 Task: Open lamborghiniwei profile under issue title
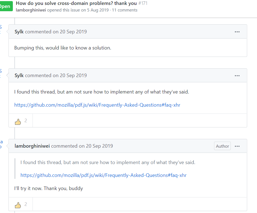(x=31, y=10)
